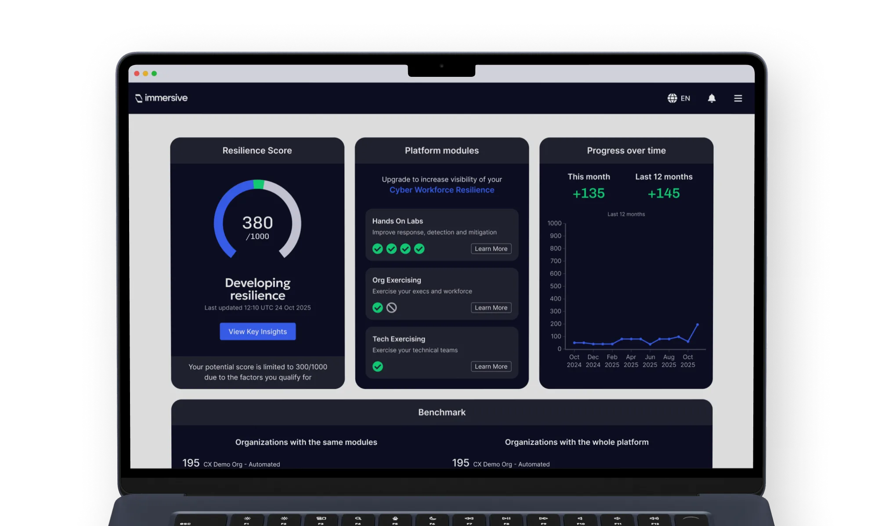
Task: Click the latest point on progress chart
Action: pyautogui.click(x=697, y=325)
